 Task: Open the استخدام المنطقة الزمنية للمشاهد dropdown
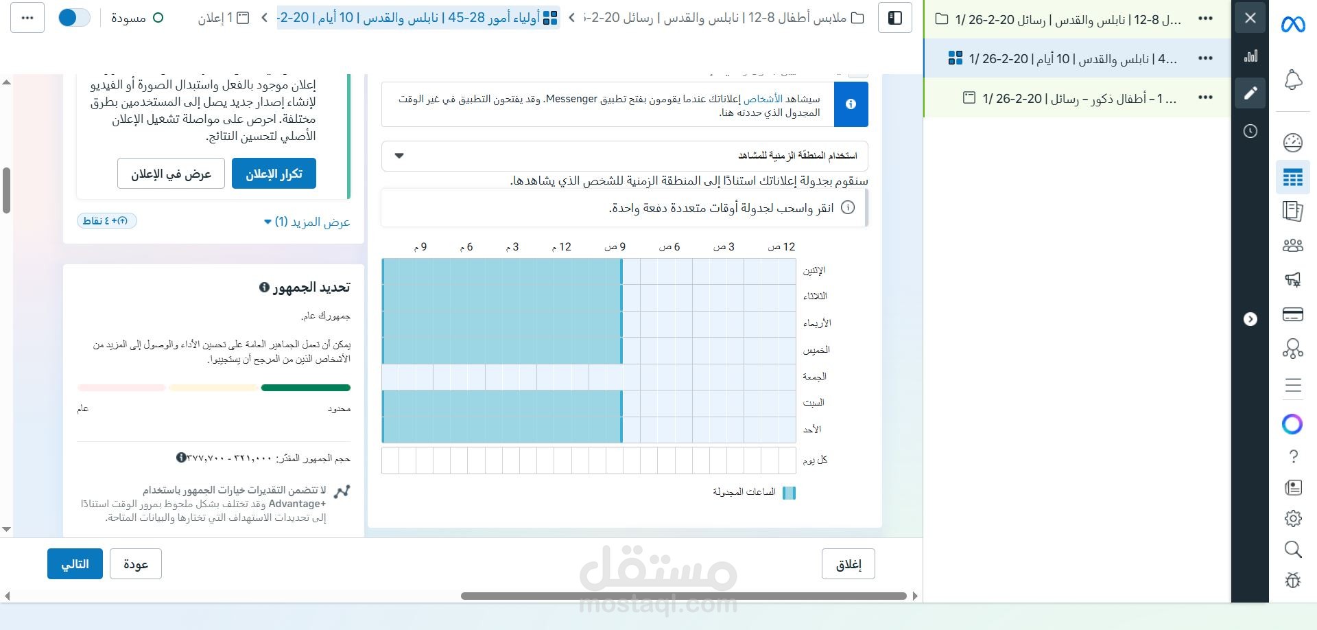(625, 156)
